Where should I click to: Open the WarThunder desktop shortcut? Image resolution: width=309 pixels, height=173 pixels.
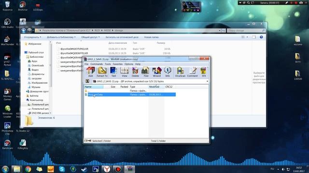point(7,41)
